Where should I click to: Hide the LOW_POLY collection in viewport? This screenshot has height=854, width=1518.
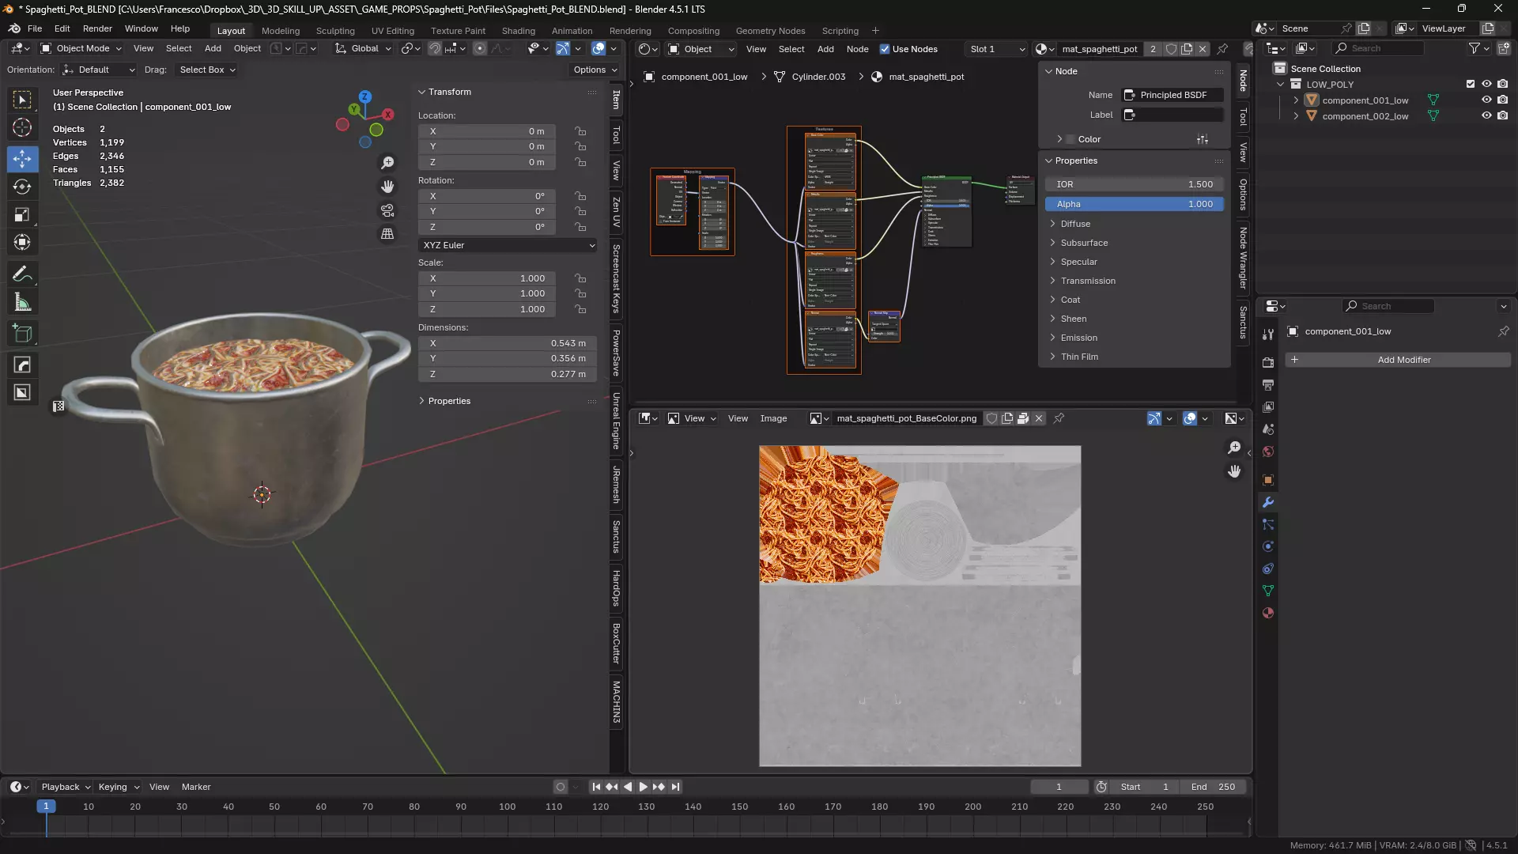[x=1486, y=84]
